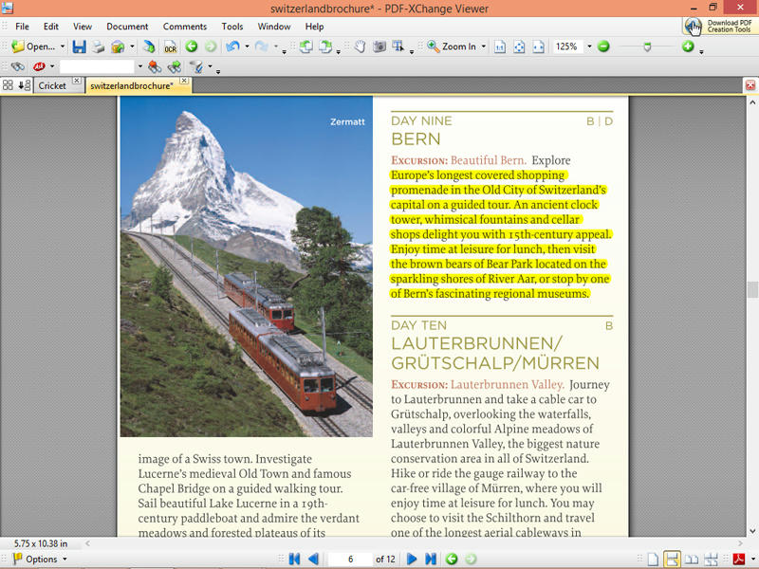Click the Open... button
Image resolution: width=759 pixels, height=569 pixels.
pos(33,46)
